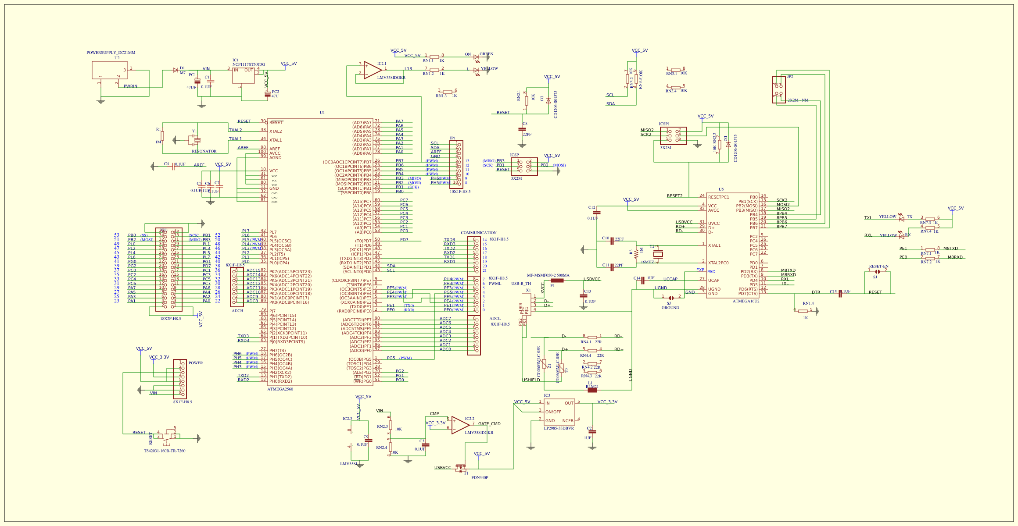Click the F1 fuse symbol near USBVCC

557,281
